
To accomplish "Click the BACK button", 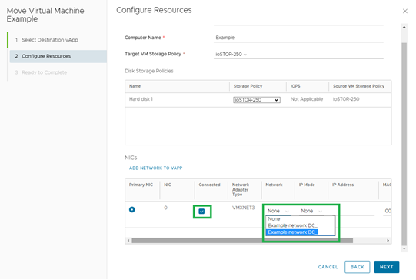I will 357,267.
